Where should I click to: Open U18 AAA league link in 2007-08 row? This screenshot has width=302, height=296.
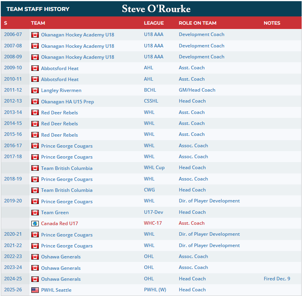[x=154, y=46]
